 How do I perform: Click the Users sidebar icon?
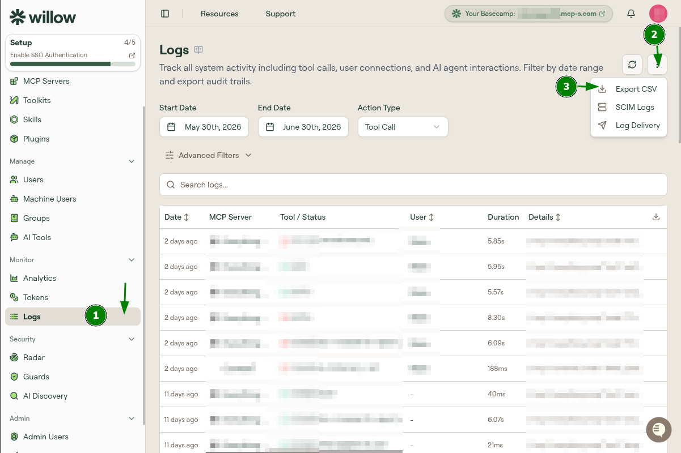[x=14, y=180]
